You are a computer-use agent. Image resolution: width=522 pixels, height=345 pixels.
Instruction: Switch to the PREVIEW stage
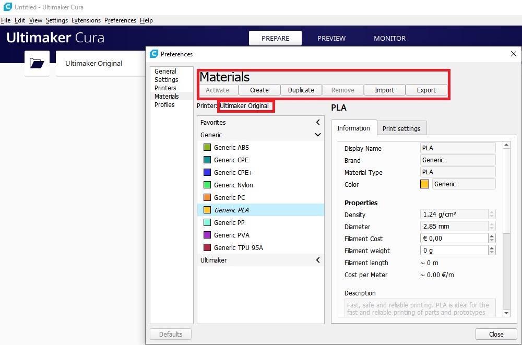331,38
